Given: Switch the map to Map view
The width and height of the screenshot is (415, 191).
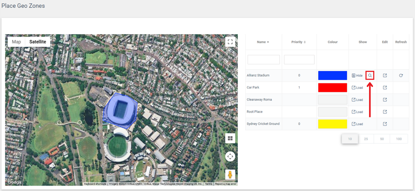Looking at the screenshot, I should [16, 42].
